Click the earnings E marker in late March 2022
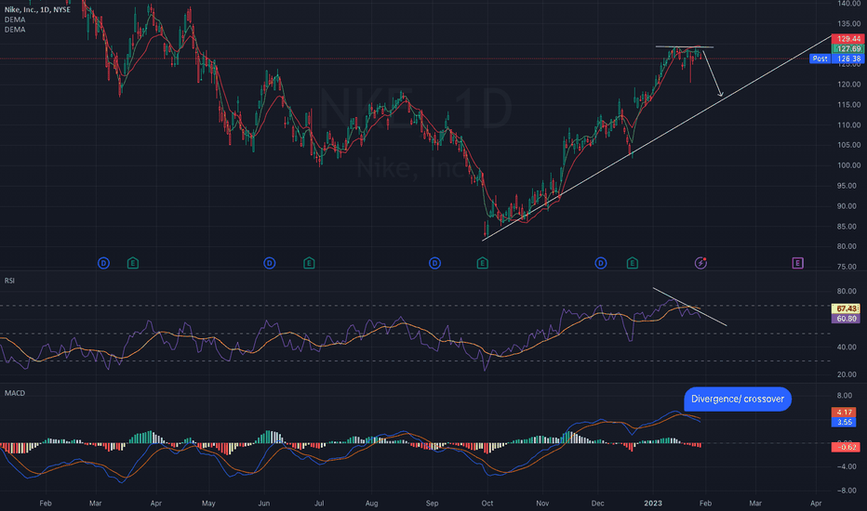Image resolution: width=867 pixels, height=511 pixels. point(133,263)
